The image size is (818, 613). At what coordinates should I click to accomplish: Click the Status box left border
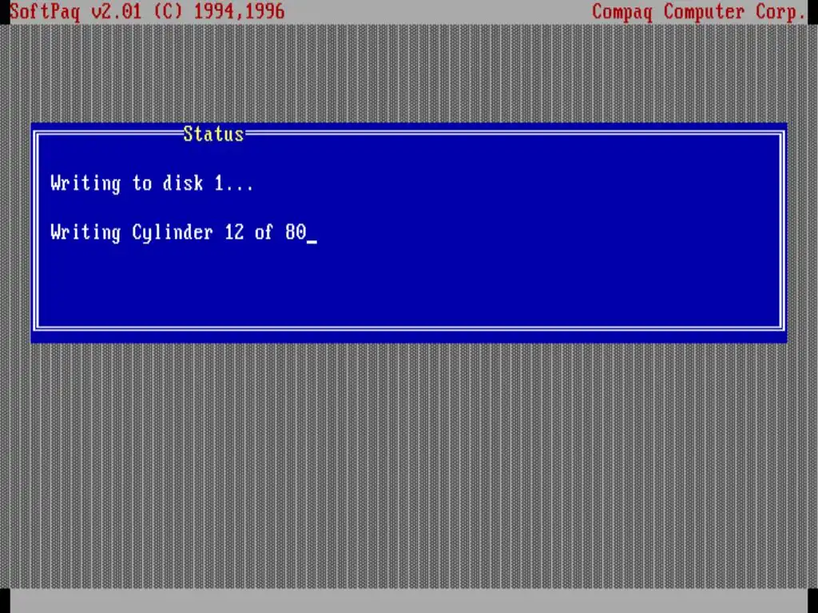pyautogui.click(x=36, y=231)
